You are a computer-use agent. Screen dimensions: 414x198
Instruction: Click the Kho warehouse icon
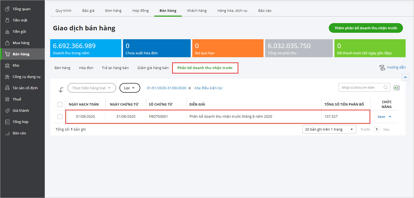pos(7,66)
